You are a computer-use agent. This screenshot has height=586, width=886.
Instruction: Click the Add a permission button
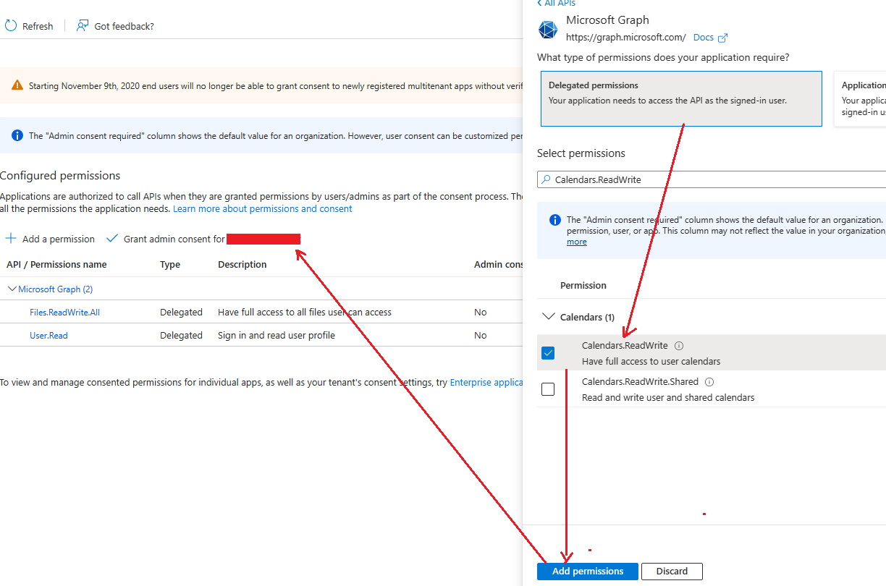[50, 239]
